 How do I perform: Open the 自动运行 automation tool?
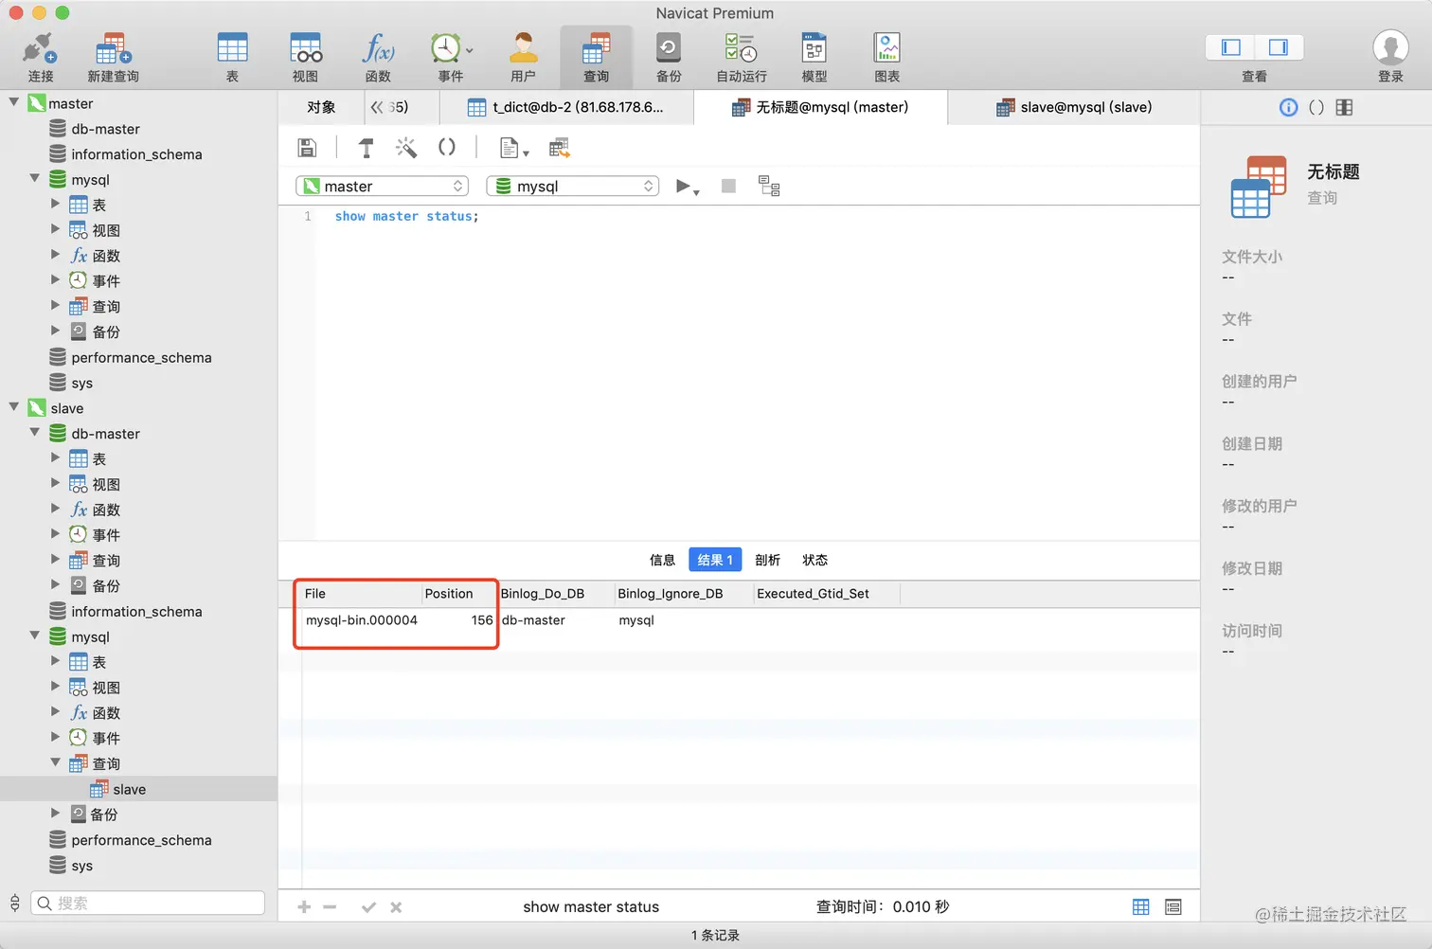point(742,57)
